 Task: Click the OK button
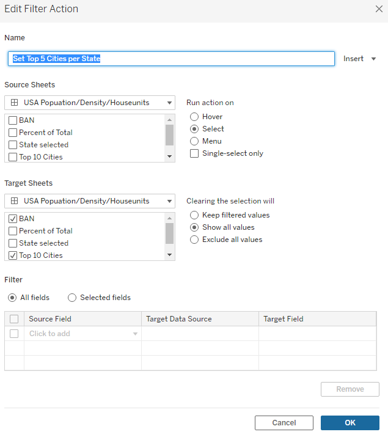pos(350,423)
